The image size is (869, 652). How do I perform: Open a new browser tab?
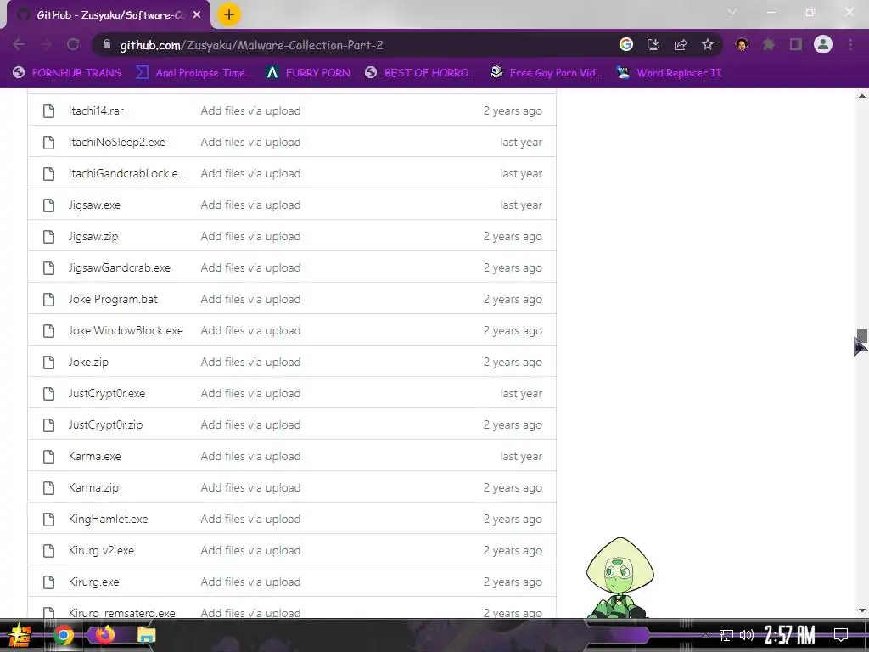229,15
